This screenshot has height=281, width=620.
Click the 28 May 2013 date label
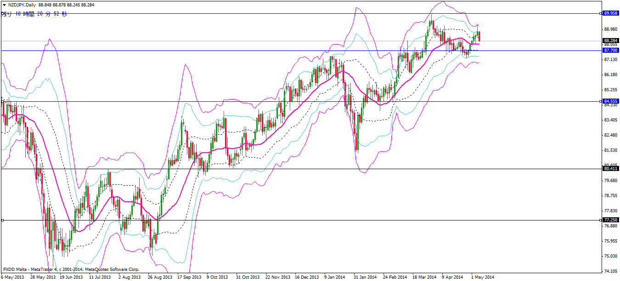click(x=42, y=277)
